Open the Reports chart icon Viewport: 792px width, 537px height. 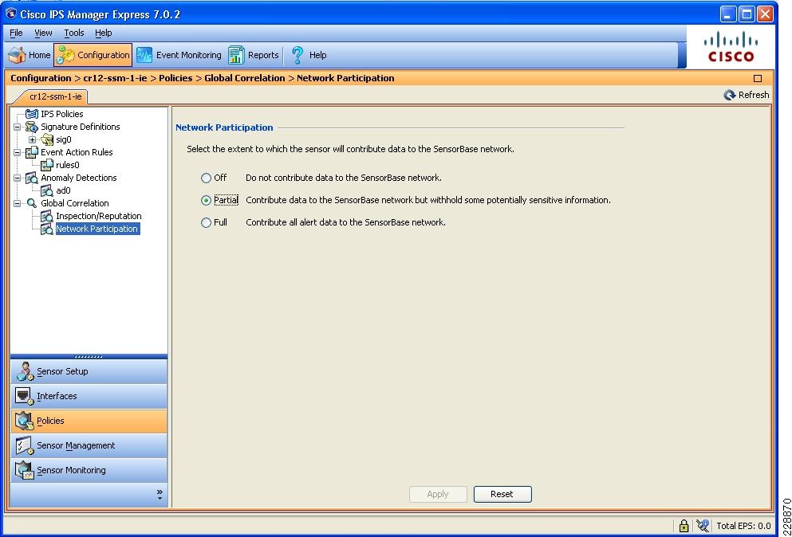[236, 55]
